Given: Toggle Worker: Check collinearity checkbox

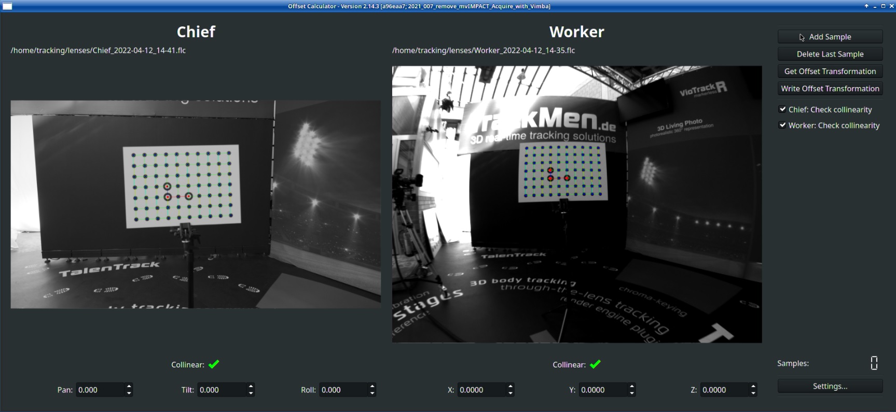Looking at the screenshot, I should tap(782, 125).
